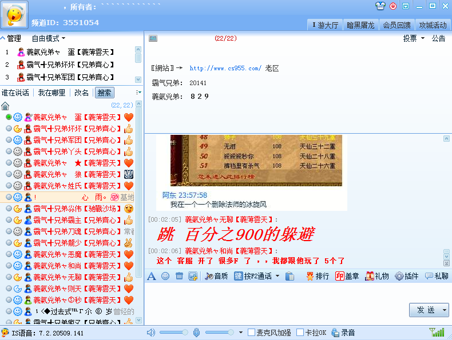Click the heart icon on 義氣兇弟ㄘ姓氏 row

[x=129, y=186]
